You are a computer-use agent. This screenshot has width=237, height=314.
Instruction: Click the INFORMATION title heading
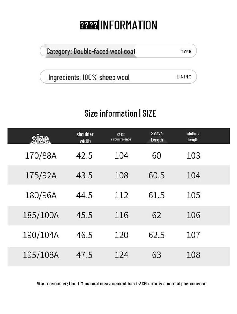[118, 25]
